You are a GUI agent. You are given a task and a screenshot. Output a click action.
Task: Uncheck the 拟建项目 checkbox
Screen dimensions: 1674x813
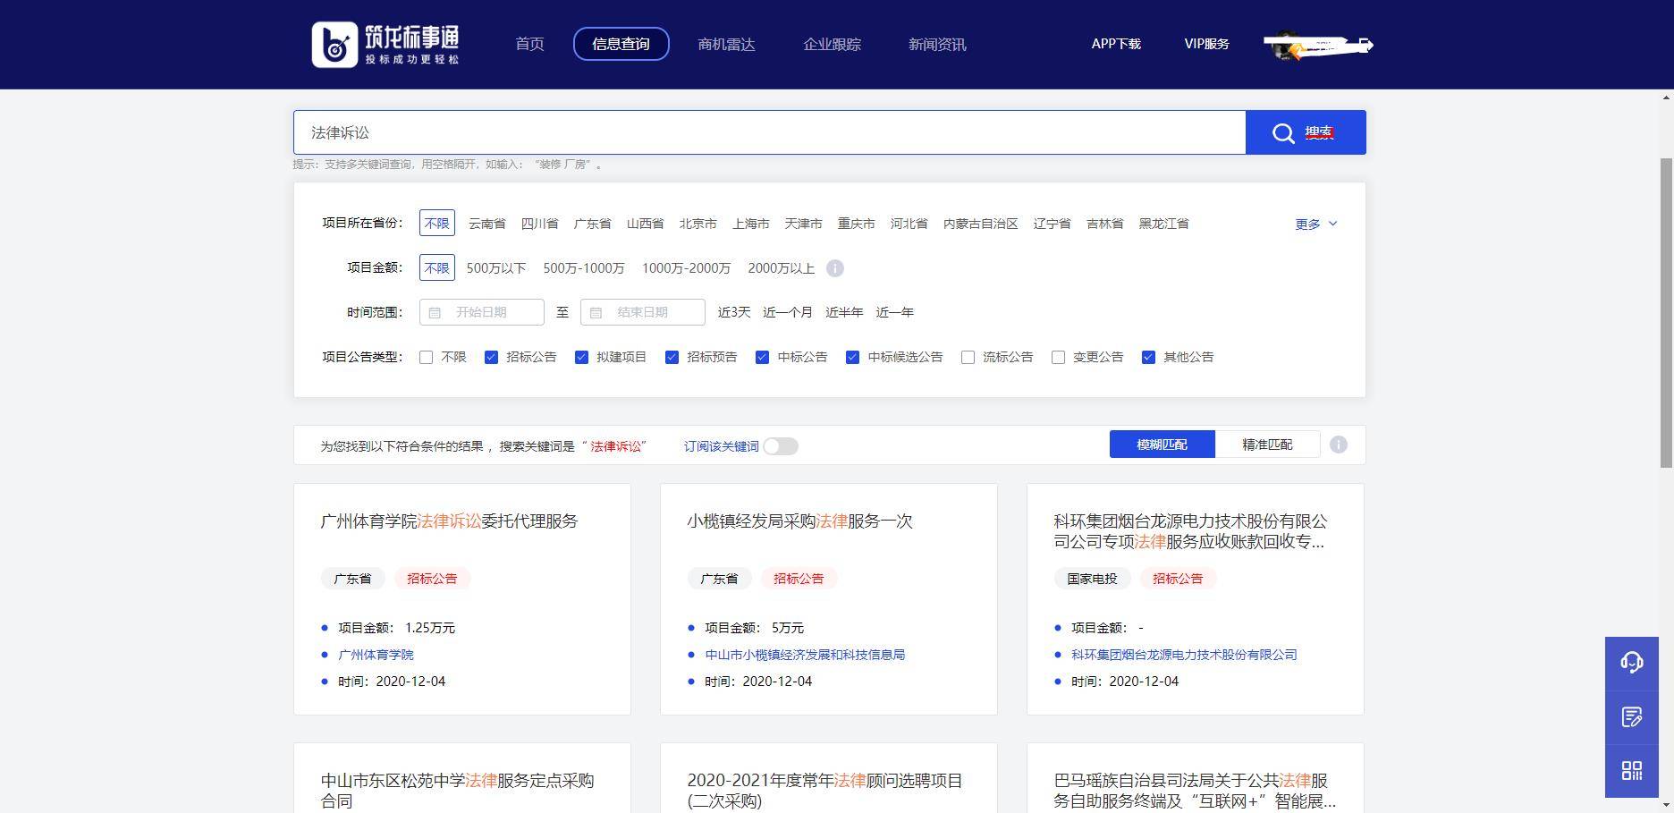click(581, 357)
